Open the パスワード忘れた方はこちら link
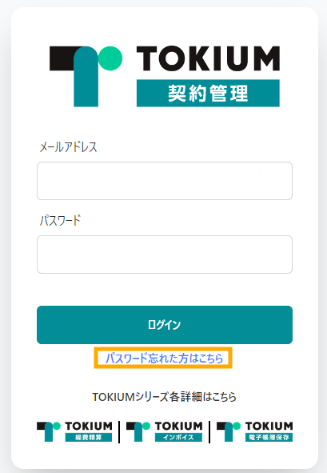Screen dimensions: 327x473 pyautogui.click(x=164, y=358)
